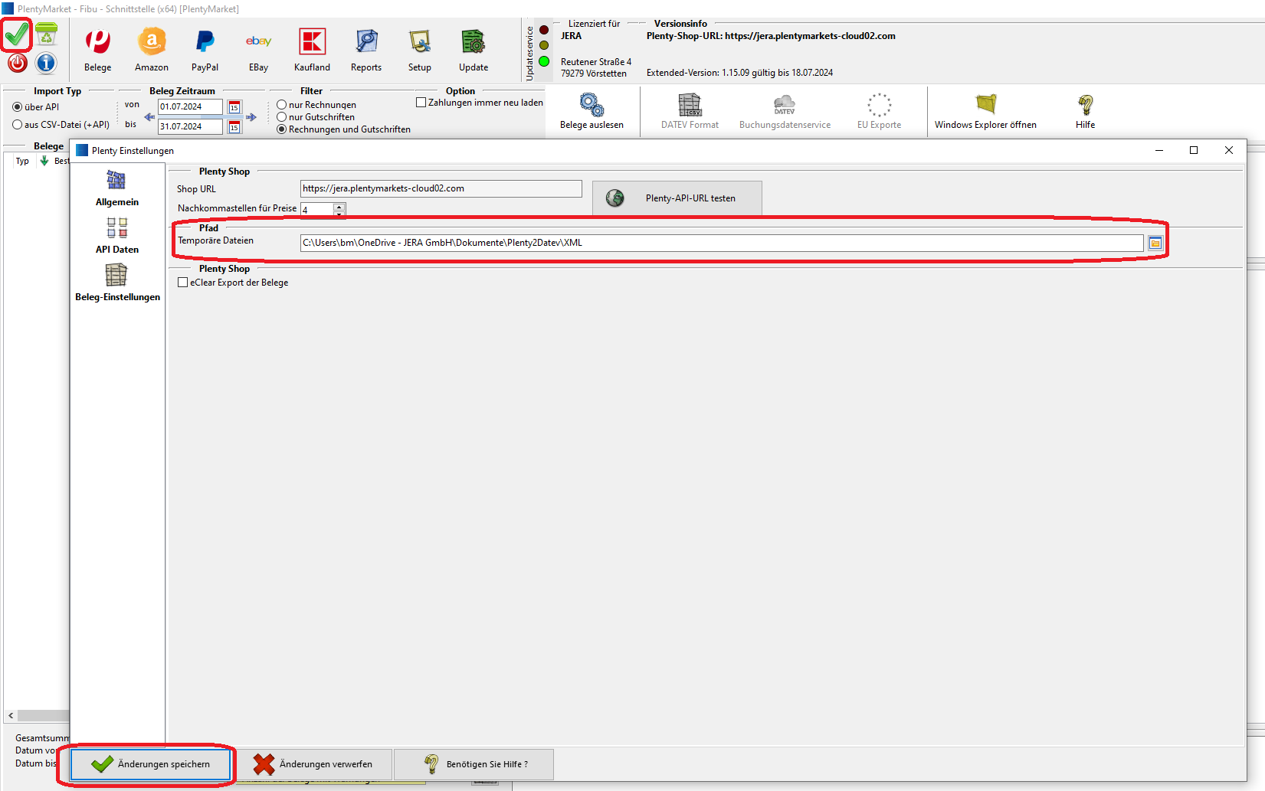The height and width of the screenshot is (791, 1265).
Task: Switch to the API Daten section
Action: point(117,236)
